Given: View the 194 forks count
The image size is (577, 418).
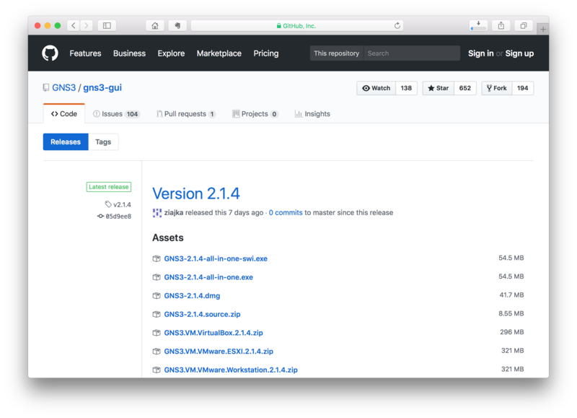Looking at the screenshot, I should point(522,88).
